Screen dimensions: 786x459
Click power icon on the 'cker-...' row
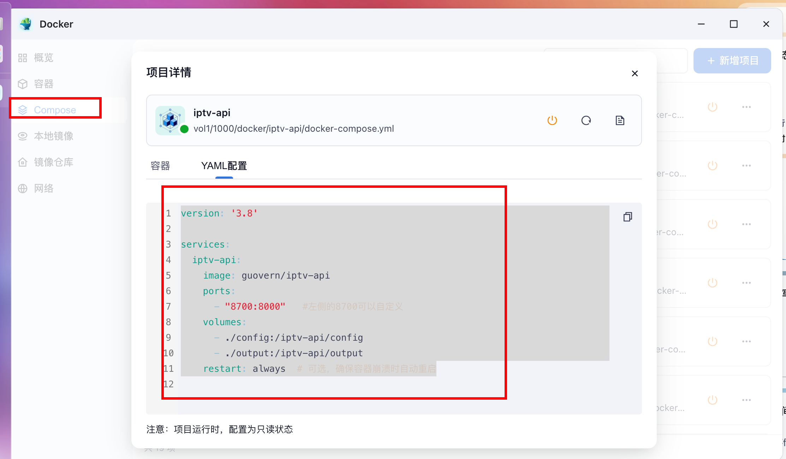coord(713,283)
